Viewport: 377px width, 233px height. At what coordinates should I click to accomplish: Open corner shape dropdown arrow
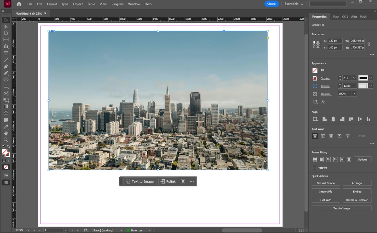(371, 86)
